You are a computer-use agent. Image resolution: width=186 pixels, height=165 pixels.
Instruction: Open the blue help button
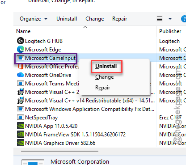184,19
